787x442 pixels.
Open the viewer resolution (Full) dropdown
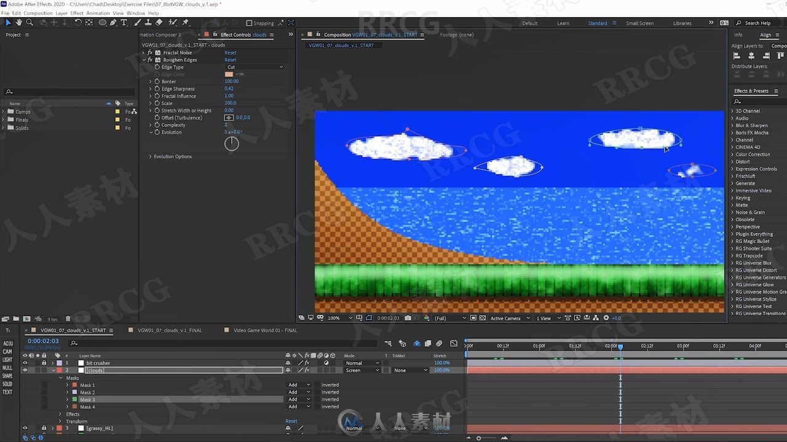tap(449, 318)
